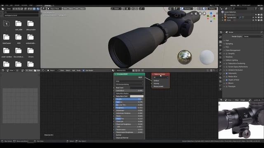This screenshot has height=148, width=264.
Task: Enable the Screen Space Reflections checkbox
Action: pyautogui.click(x=226, y=67)
